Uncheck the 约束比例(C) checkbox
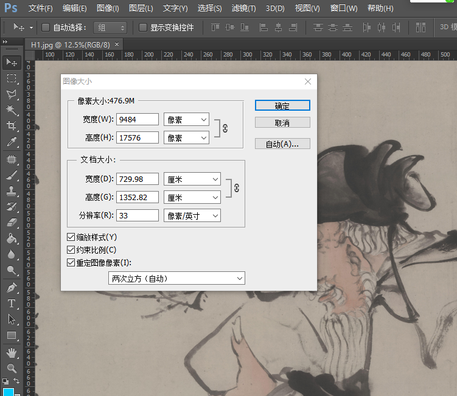 coord(71,250)
